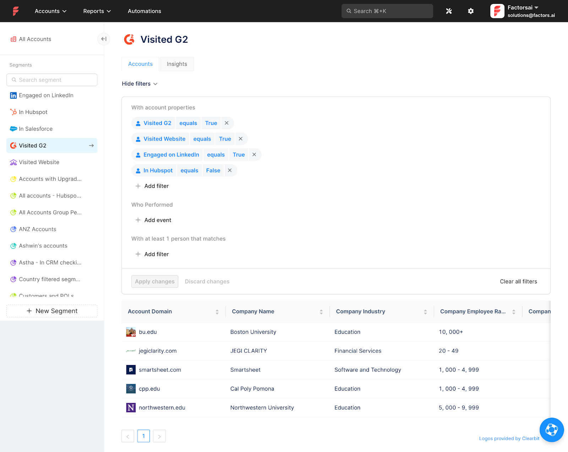The height and width of the screenshot is (452, 568).
Task: Focus the Search segment field
Action: click(x=52, y=80)
